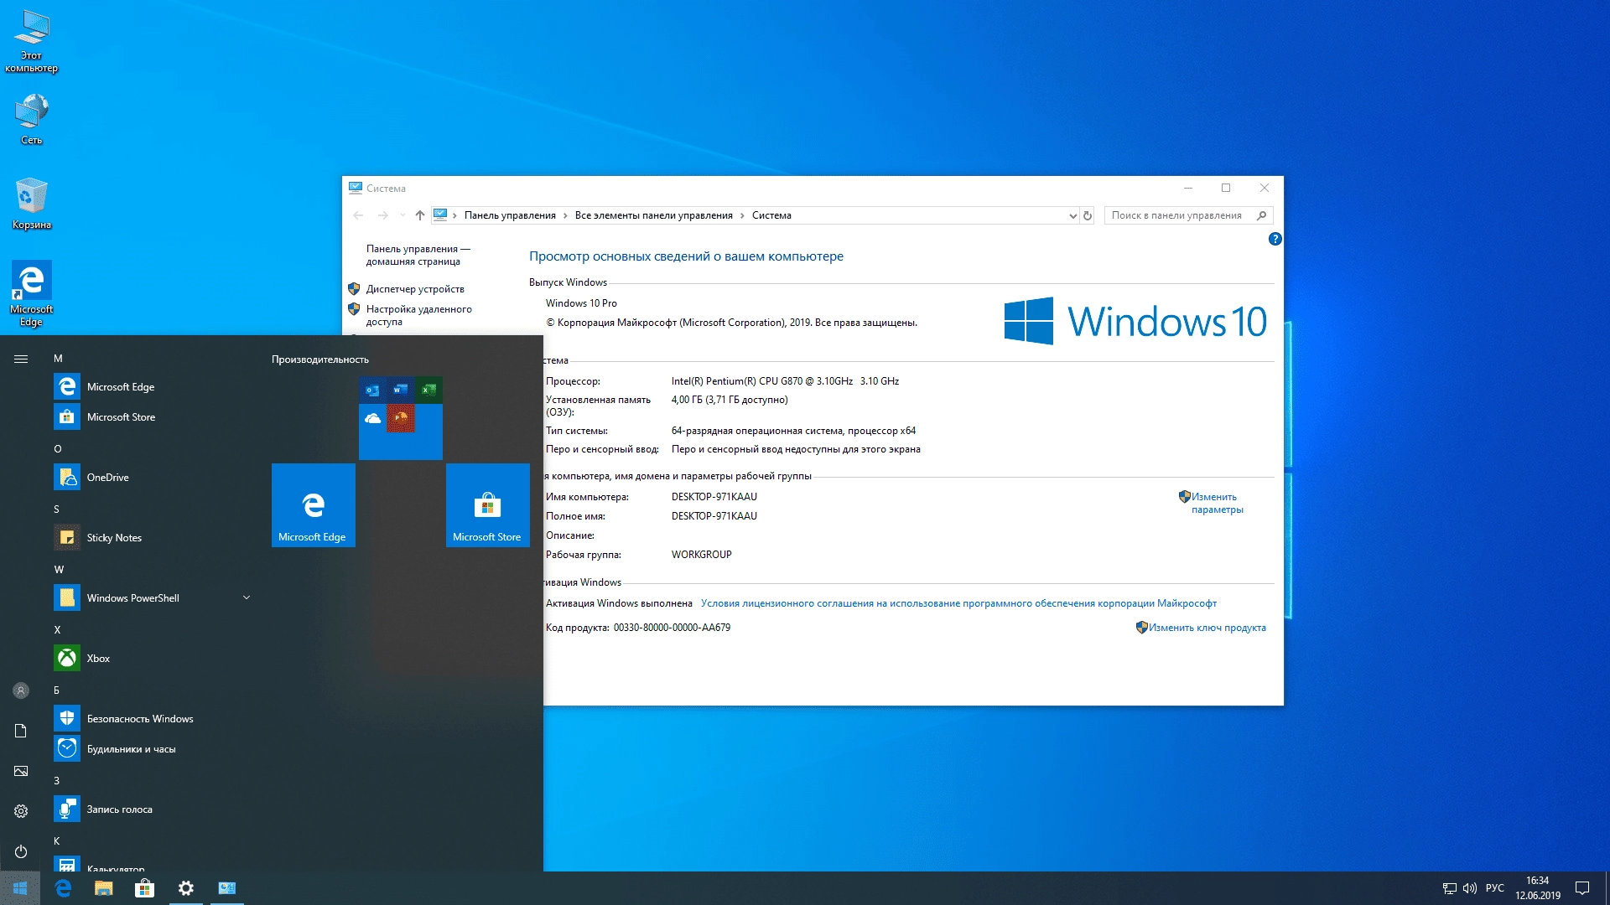Open Microsoft Edge desktop shortcut
The image size is (1610, 905).
(x=32, y=293)
